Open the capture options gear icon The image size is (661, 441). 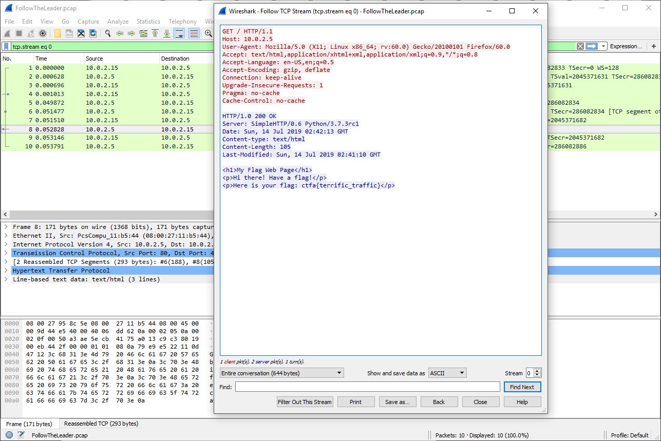click(x=43, y=33)
